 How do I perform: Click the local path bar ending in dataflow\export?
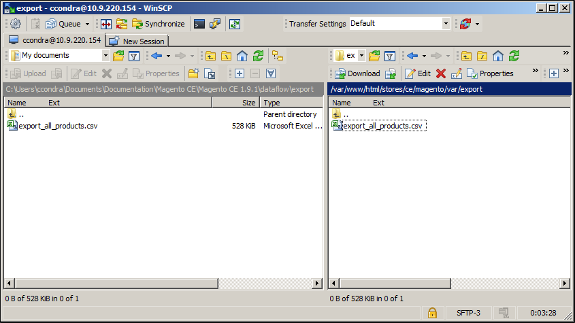[163, 89]
